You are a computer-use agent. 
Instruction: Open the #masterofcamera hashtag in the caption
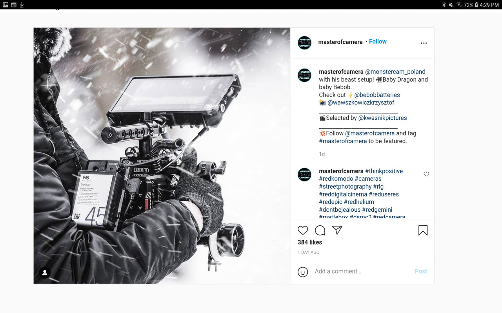click(x=343, y=141)
